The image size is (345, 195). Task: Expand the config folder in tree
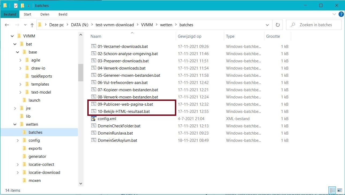[18, 140]
